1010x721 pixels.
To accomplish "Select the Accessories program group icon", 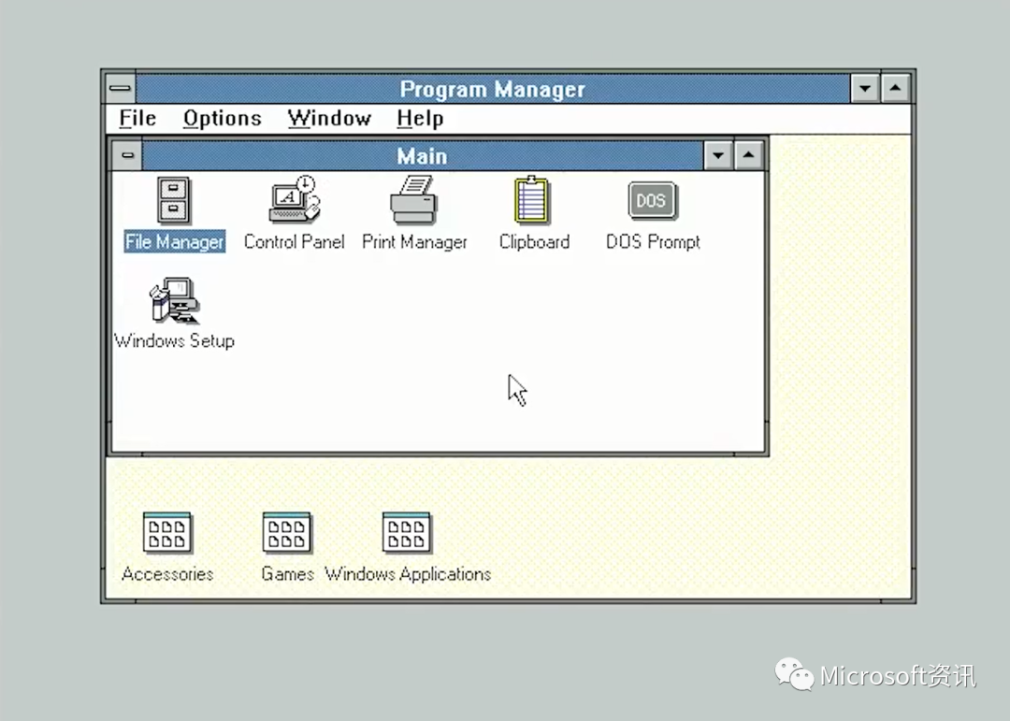I will coord(167,533).
